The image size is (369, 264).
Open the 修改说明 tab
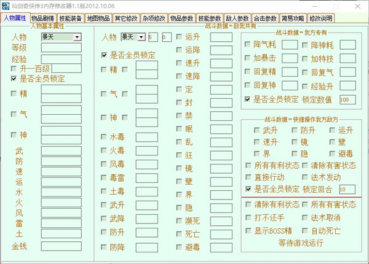(320, 18)
